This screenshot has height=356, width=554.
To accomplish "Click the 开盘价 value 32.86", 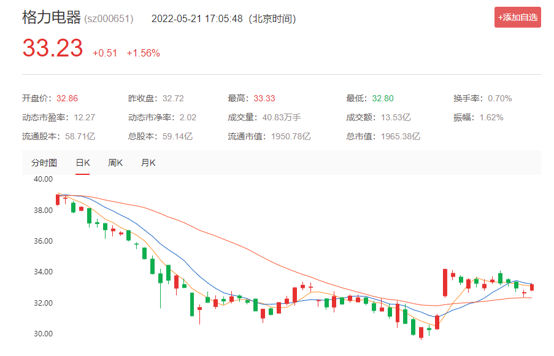I will pos(67,98).
